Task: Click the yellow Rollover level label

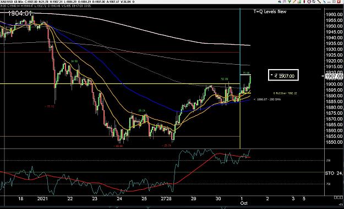Action: coord(285,93)
